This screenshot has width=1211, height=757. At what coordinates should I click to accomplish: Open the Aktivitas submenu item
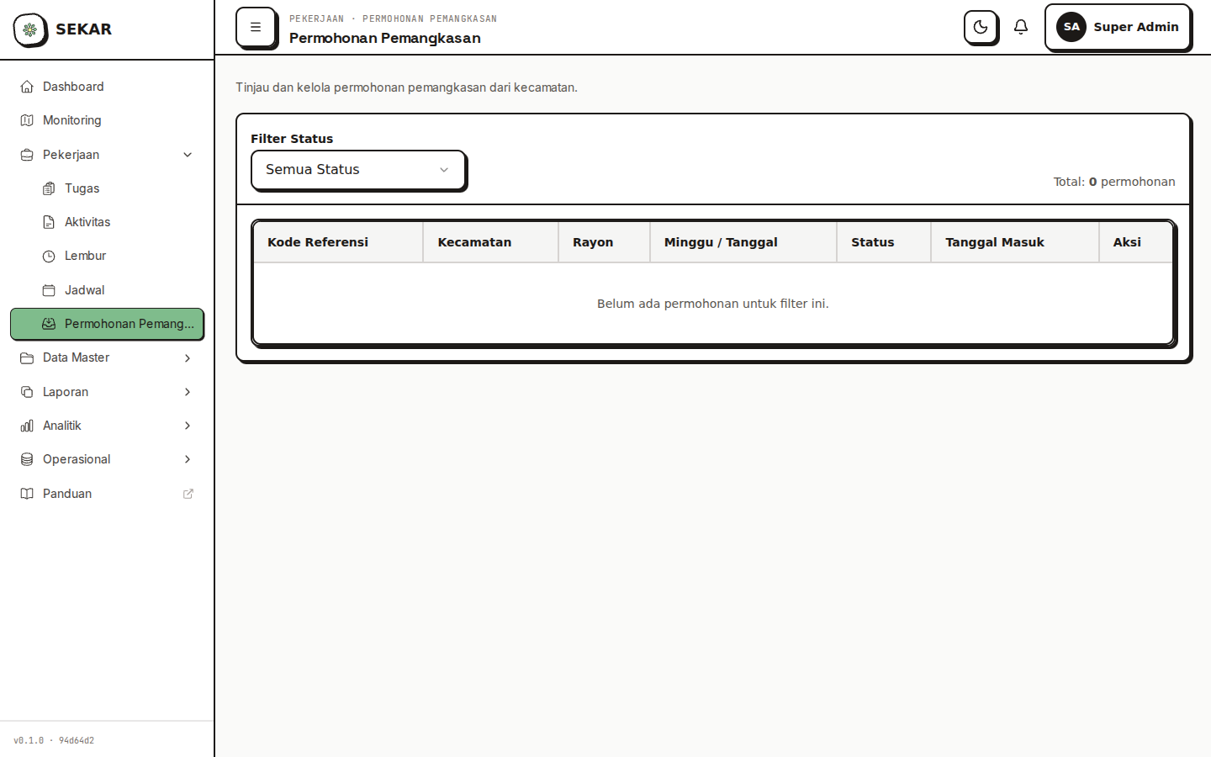pos(107,222)
